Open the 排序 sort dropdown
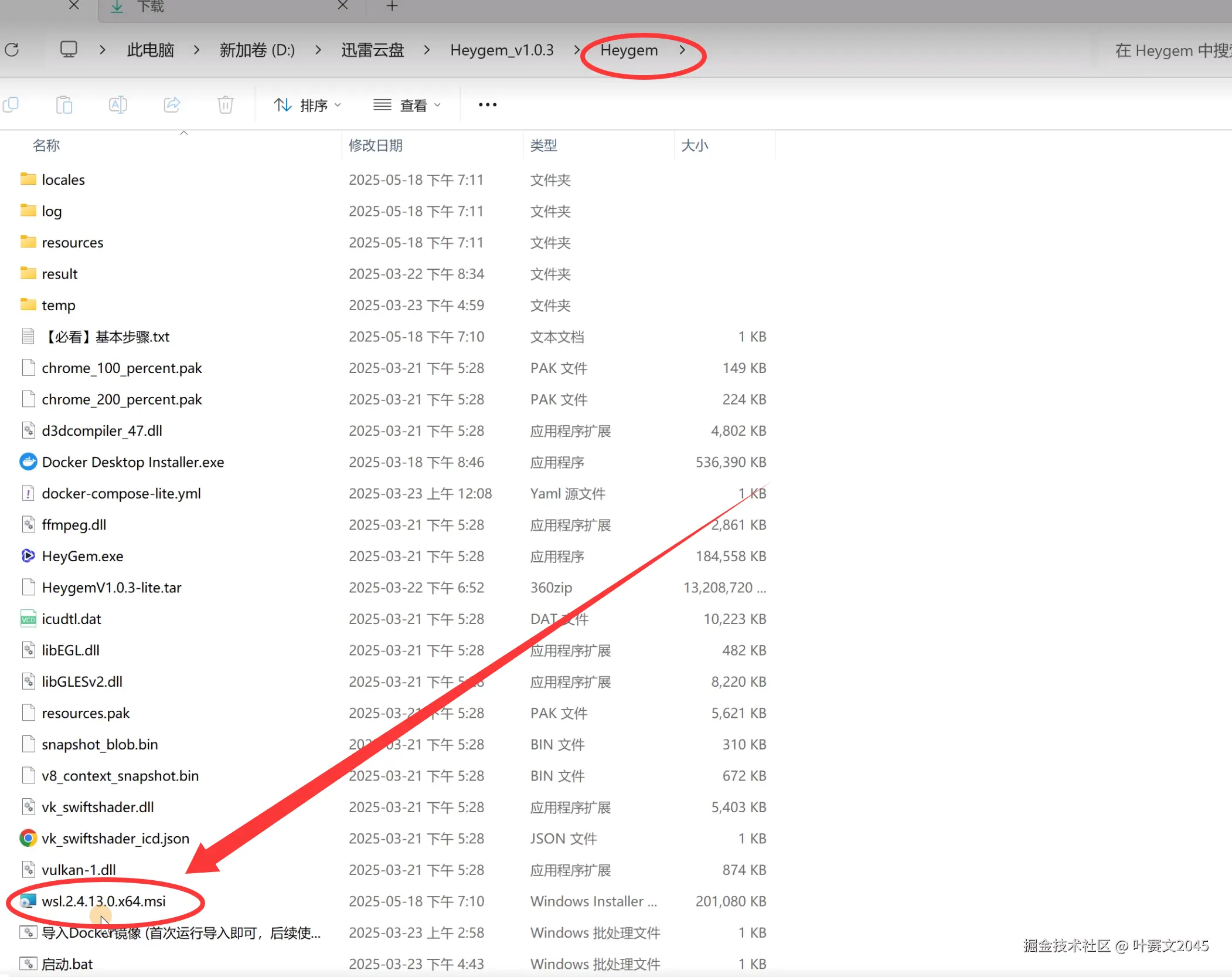This screenshot has height=977, width=1232. click(x=308, y=105)
